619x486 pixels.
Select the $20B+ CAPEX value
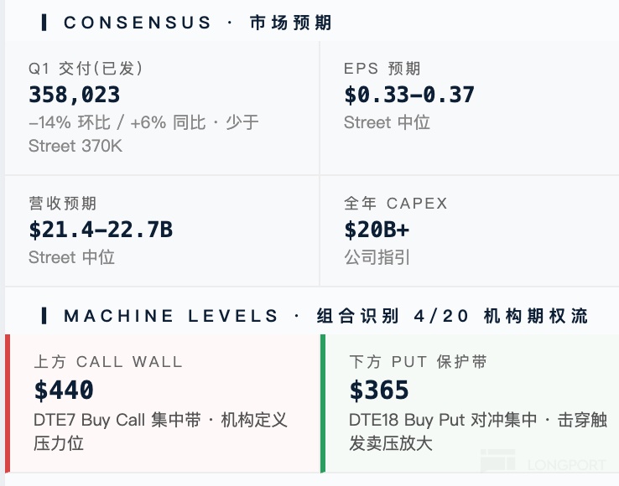click(377, 230)
